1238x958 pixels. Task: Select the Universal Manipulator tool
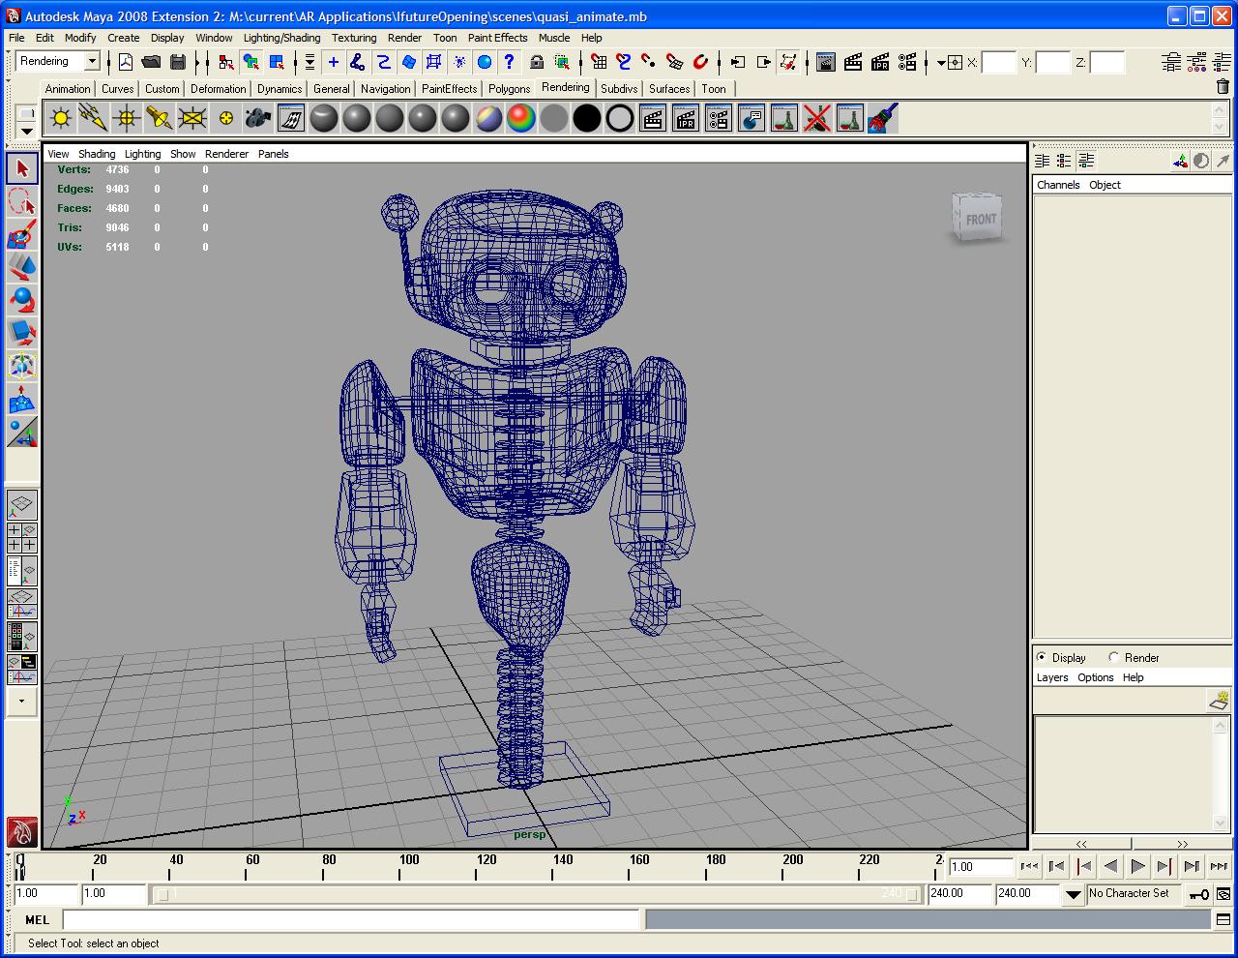click(22, 366)
